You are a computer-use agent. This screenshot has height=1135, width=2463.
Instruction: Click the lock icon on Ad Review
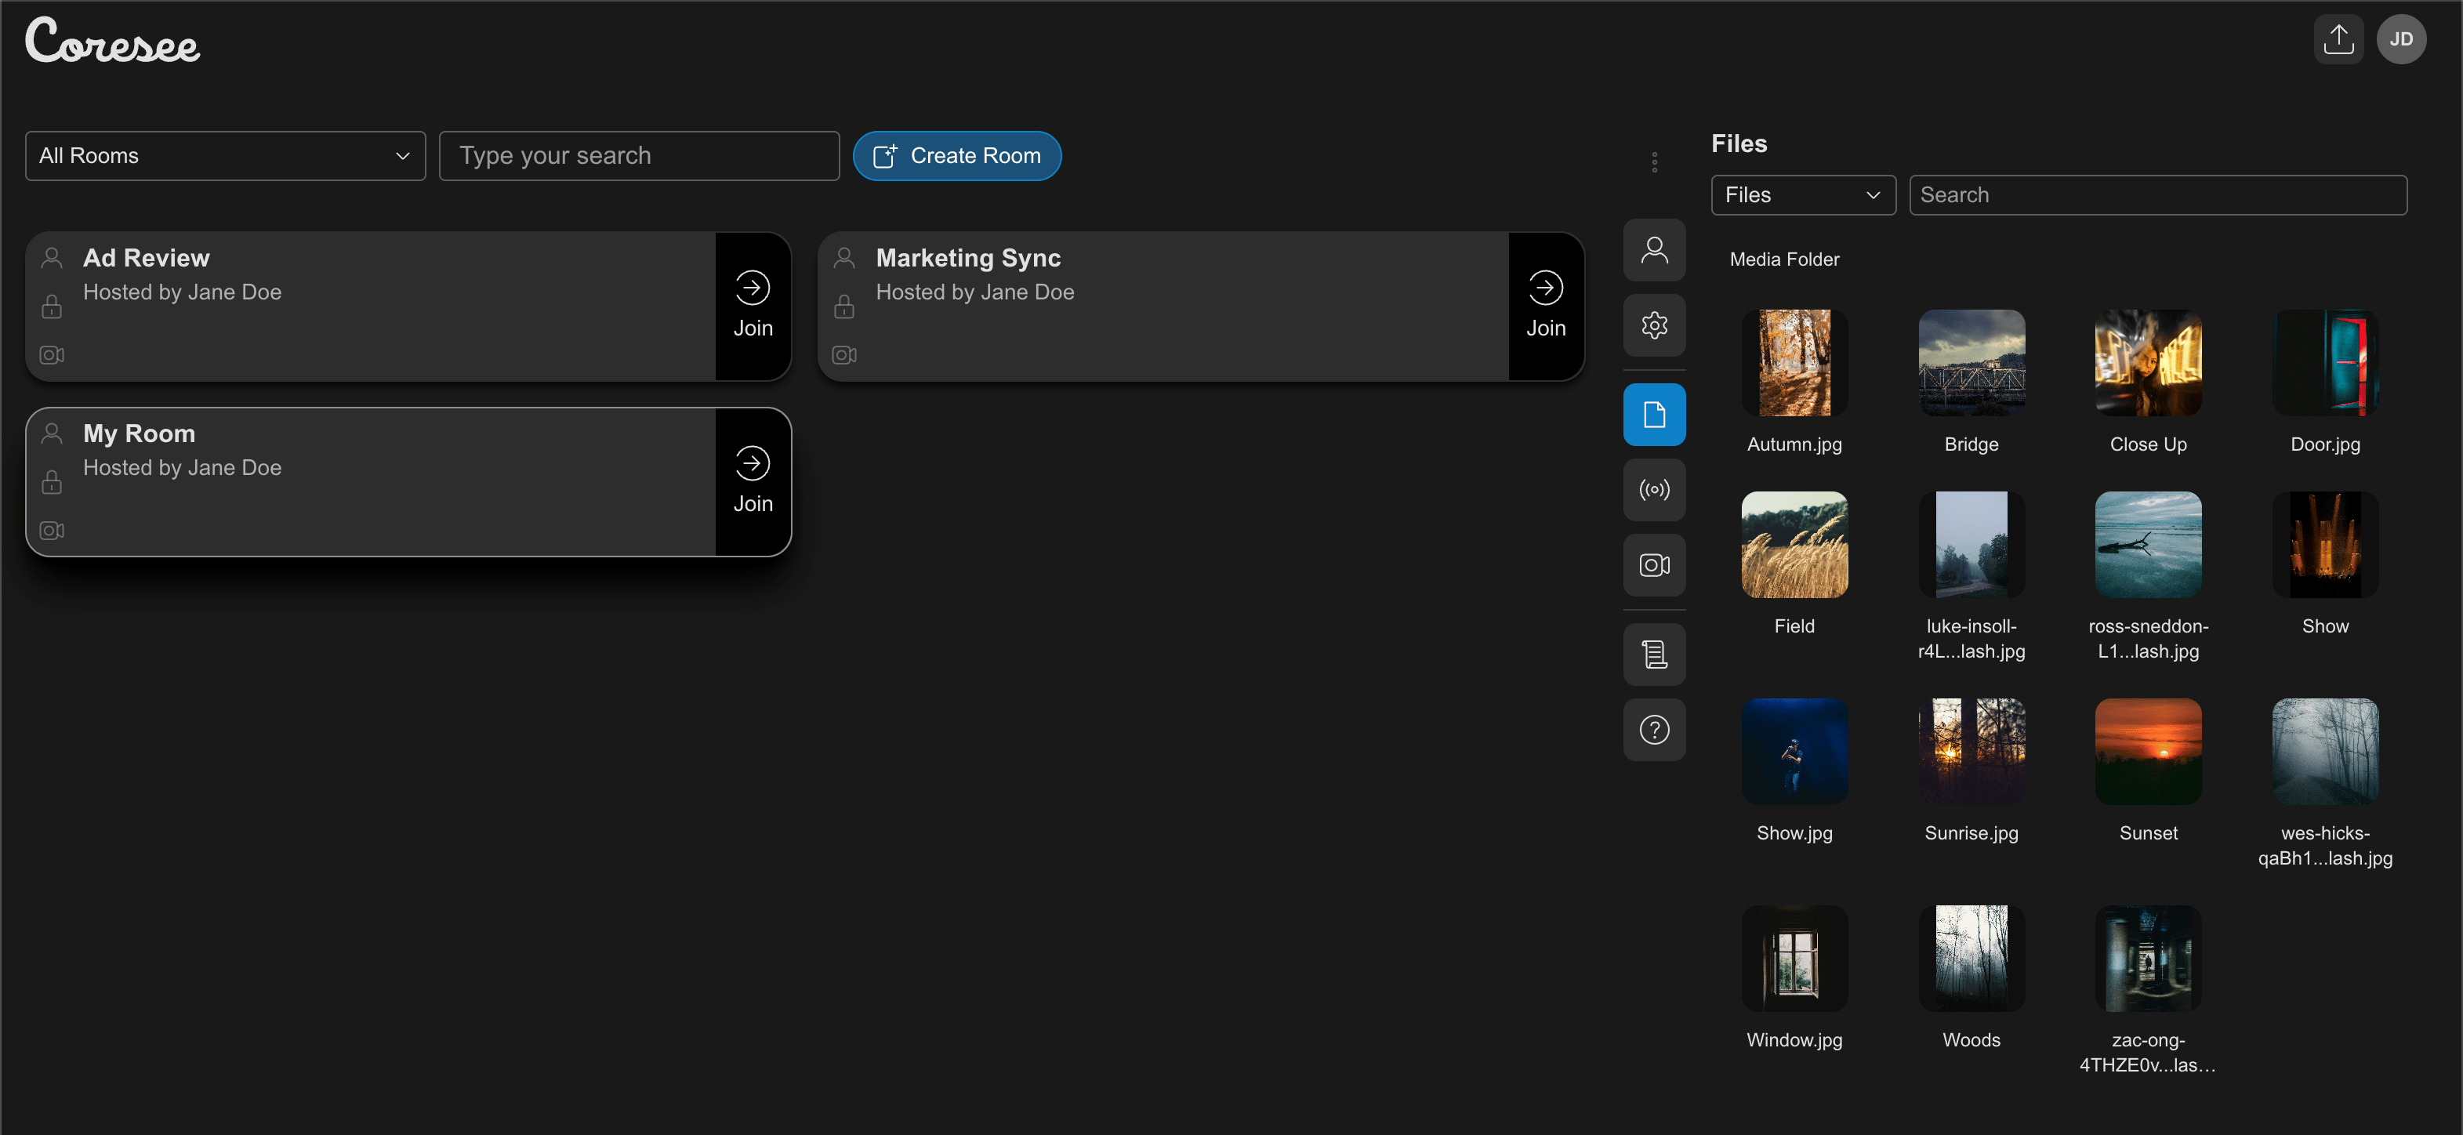[52, 306]
